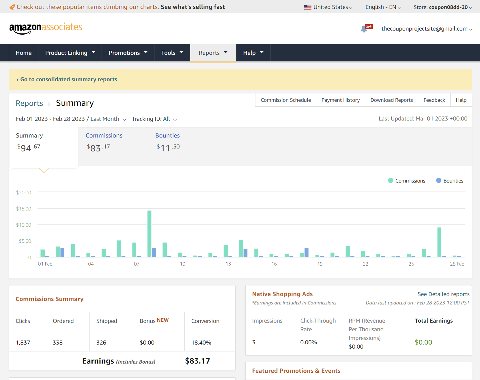Open the Last Month date range dropdown
Viewport: 480px width, 380px height.
click(x=108, y=119)
